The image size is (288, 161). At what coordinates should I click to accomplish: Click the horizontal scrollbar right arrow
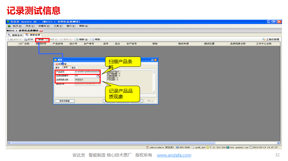coord(278,143)
